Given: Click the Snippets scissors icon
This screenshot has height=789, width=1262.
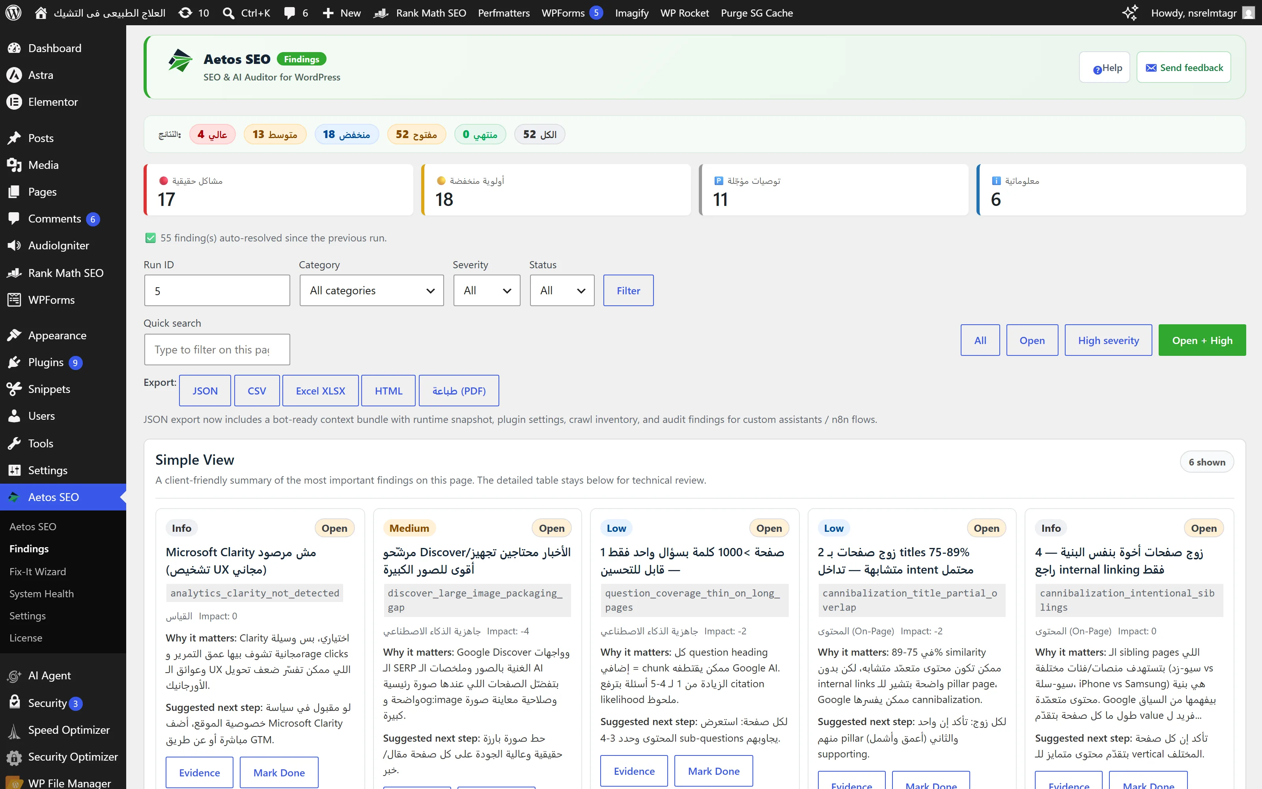Looking at the screenshot, I should pyautogui.click(x=14, y=389).
